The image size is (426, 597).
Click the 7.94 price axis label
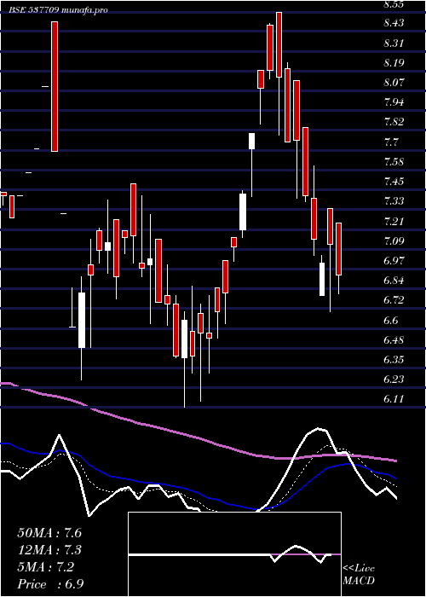394,102
